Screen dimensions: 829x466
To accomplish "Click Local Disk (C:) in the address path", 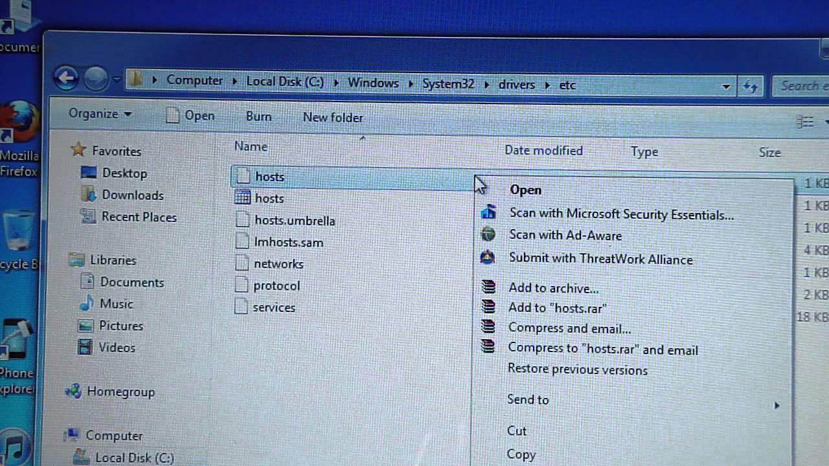I will point(285,82).
